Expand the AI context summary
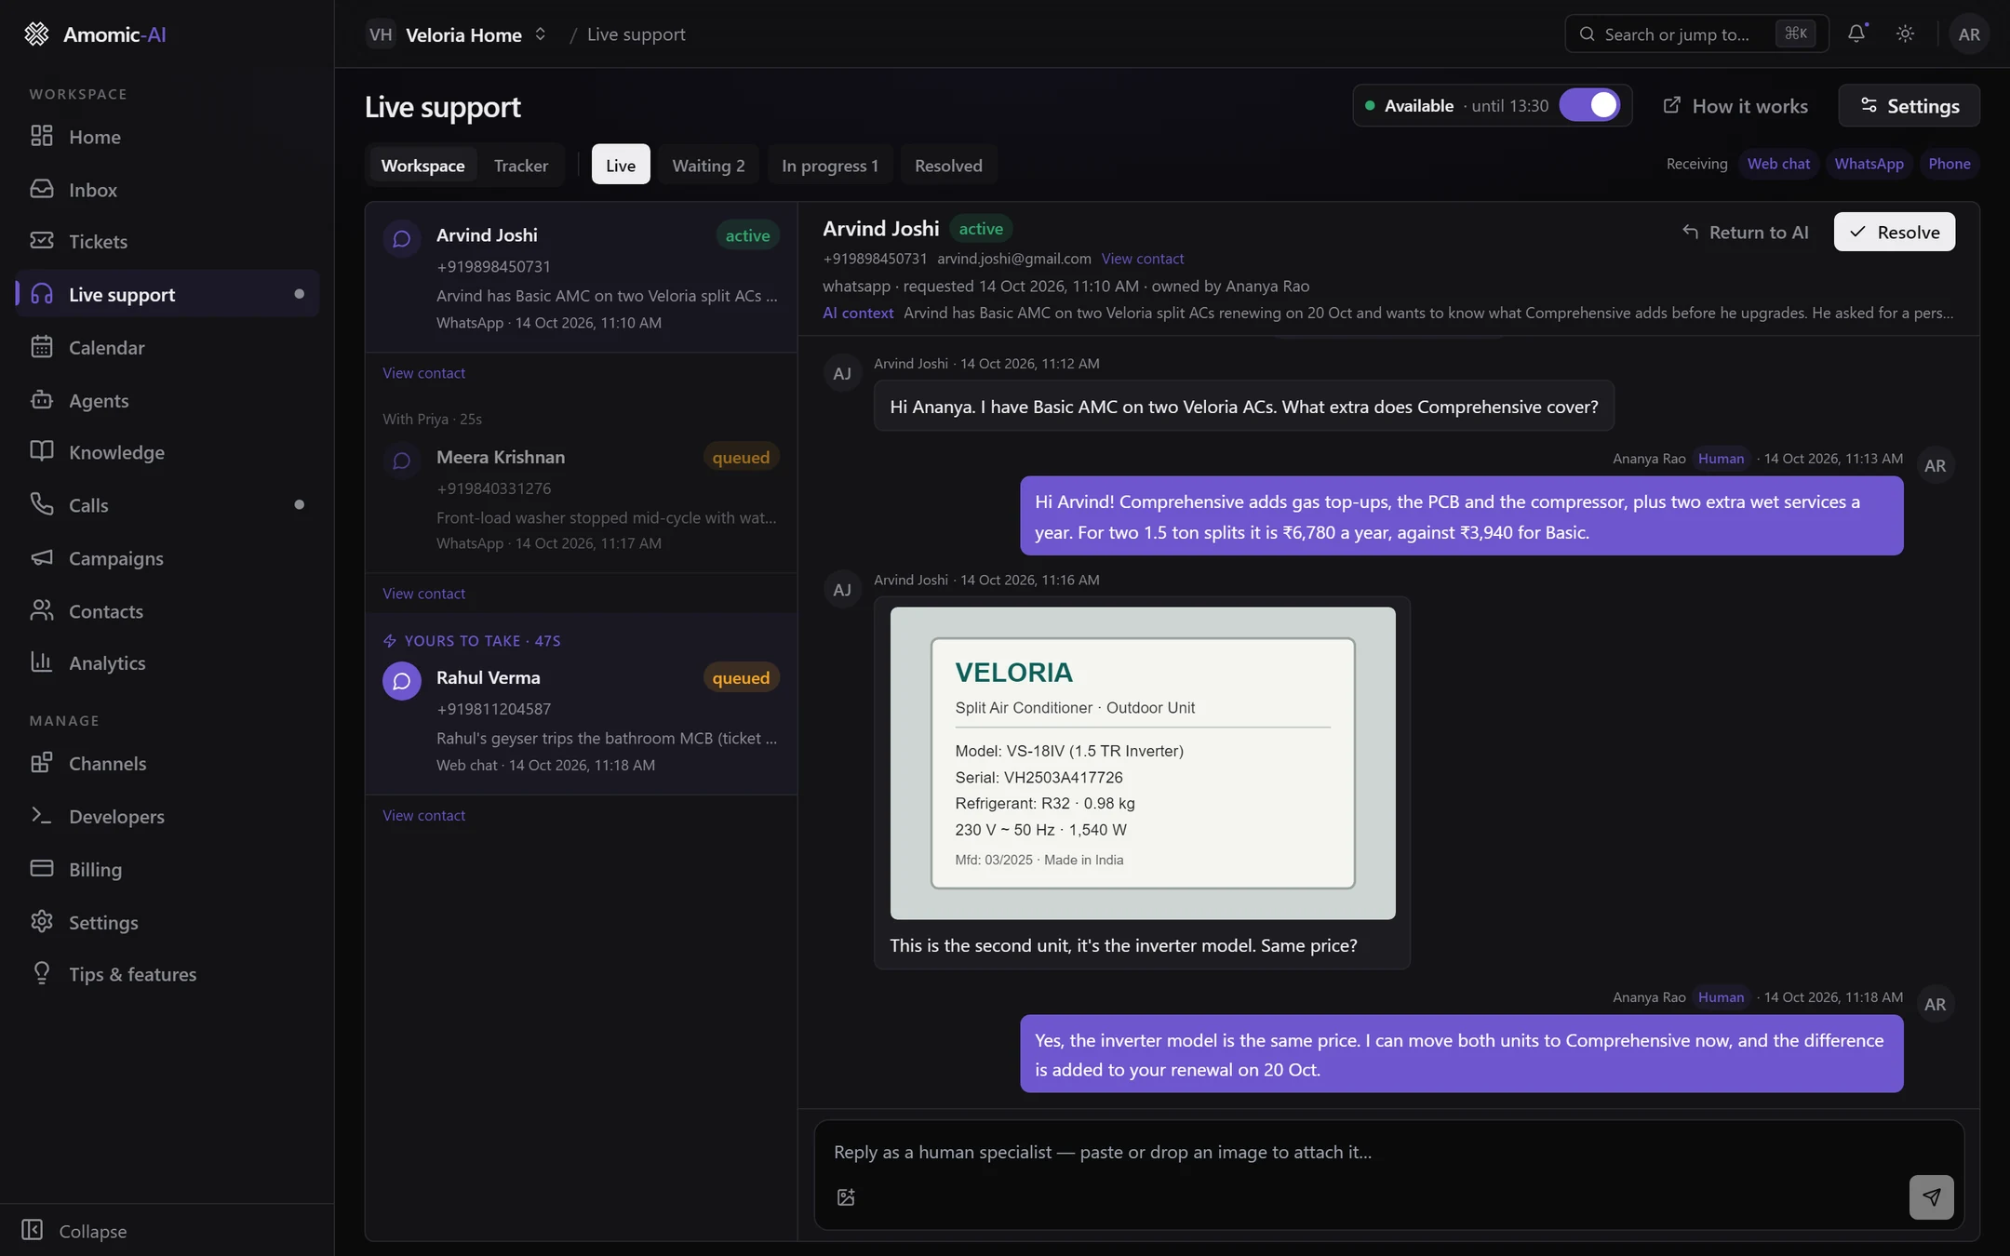Screen dimensions: 2010x1256 click(1387, 313)
